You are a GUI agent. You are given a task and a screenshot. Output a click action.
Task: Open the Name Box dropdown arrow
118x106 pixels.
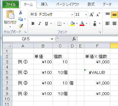pos(52,39)
